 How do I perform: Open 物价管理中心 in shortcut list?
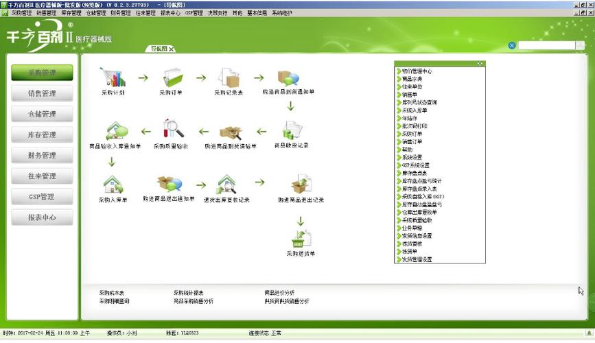coord(417,71)
